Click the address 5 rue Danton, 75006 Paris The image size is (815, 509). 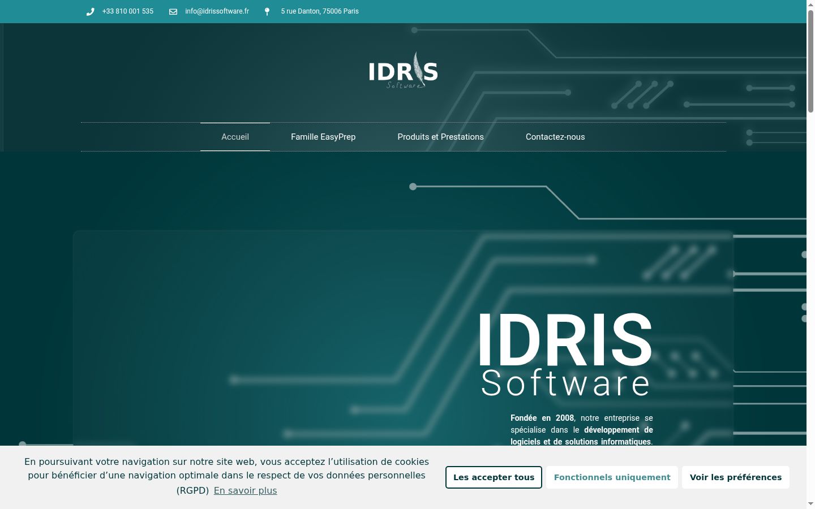320,11
